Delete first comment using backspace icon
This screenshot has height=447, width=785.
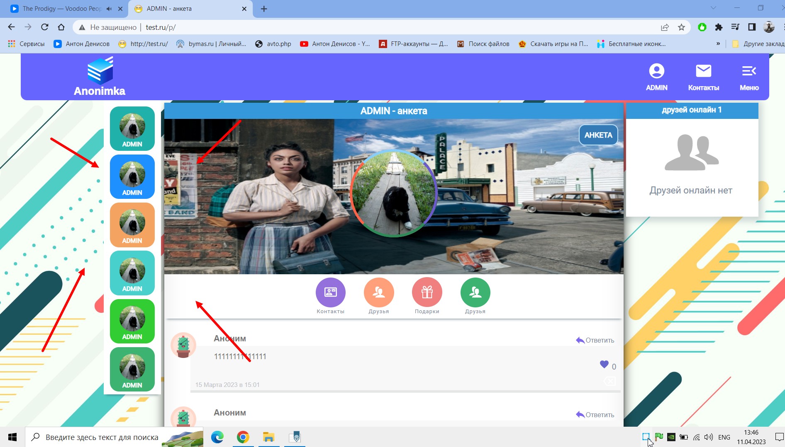[609, 381]
